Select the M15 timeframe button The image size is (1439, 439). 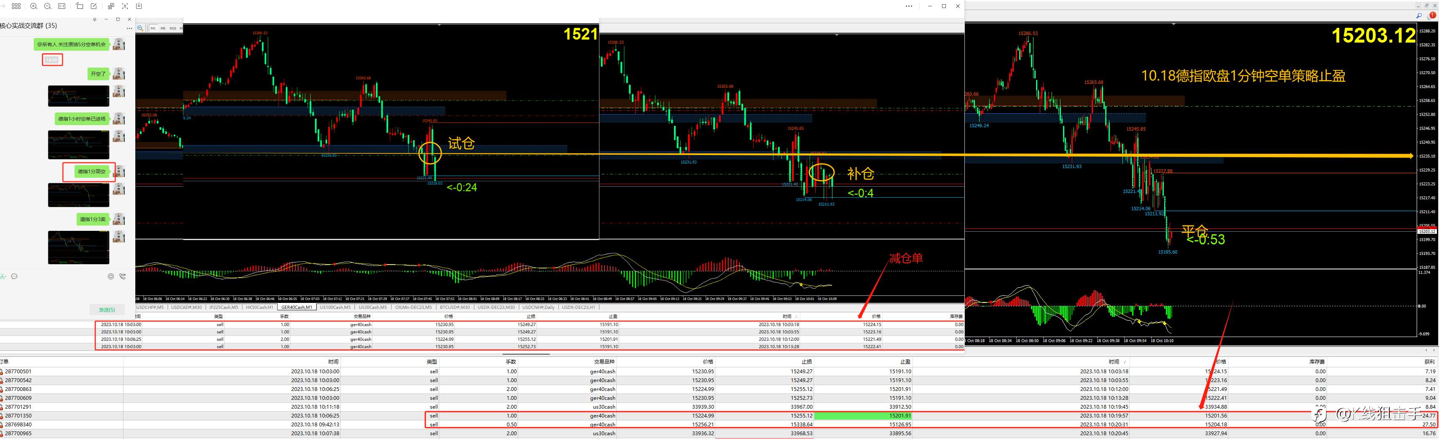(x=173, y=28)
